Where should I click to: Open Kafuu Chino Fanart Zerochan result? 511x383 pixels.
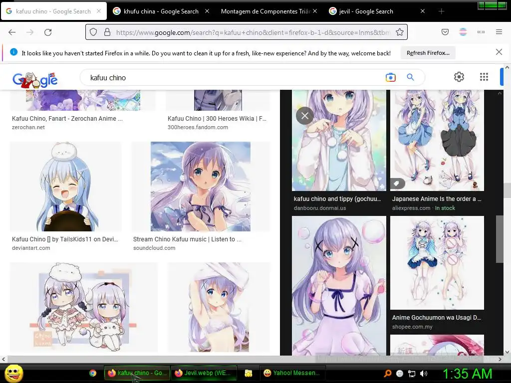click(67, 119)
